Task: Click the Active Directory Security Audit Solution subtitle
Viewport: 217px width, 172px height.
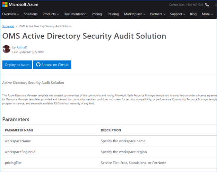Action: click(x=33, y=83)
